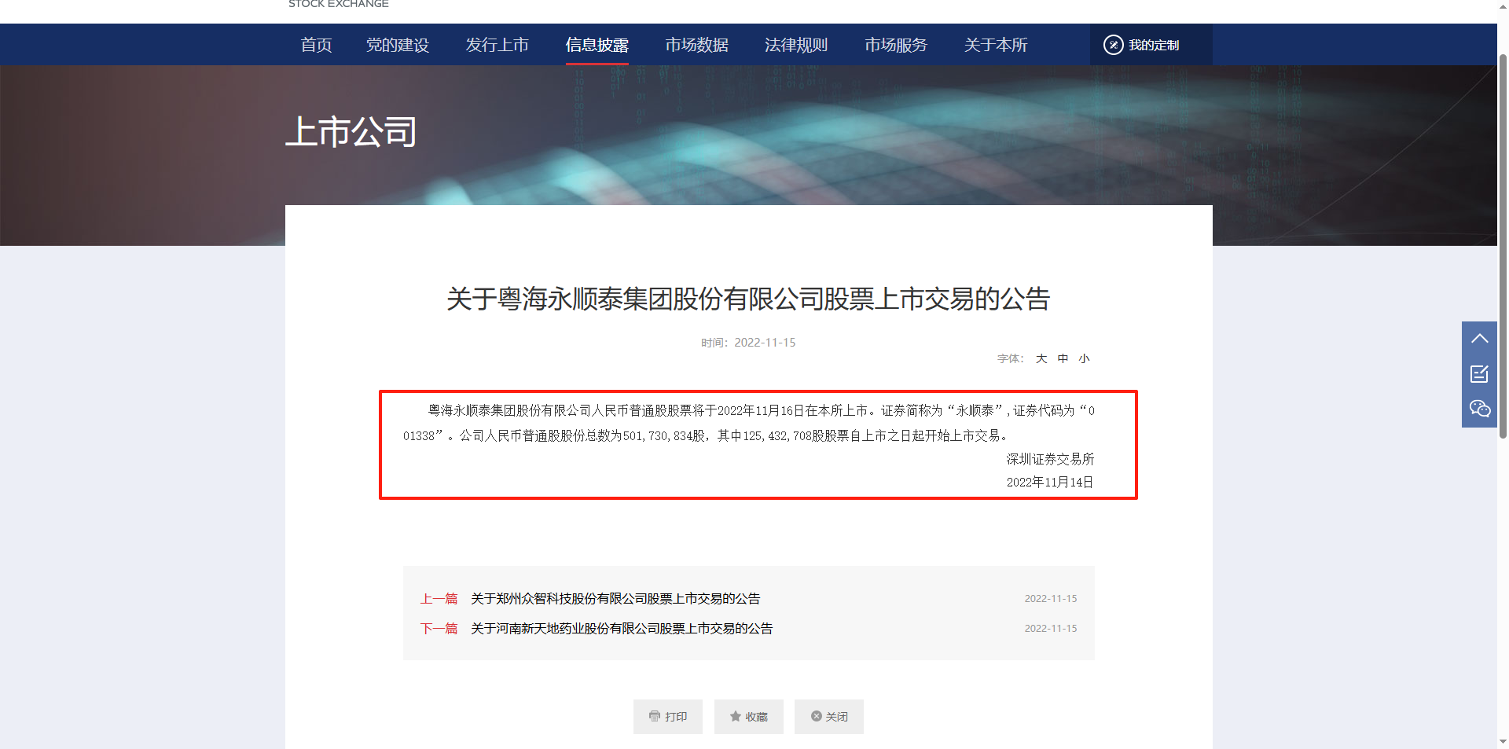The height and width of the screenshot is (749, 1509).
Task: Click the printer icon in 打印 button
Action: click(x=654, y=716)
